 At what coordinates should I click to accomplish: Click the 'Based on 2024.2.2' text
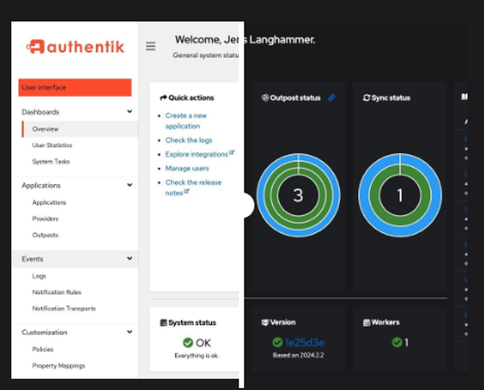298,356
